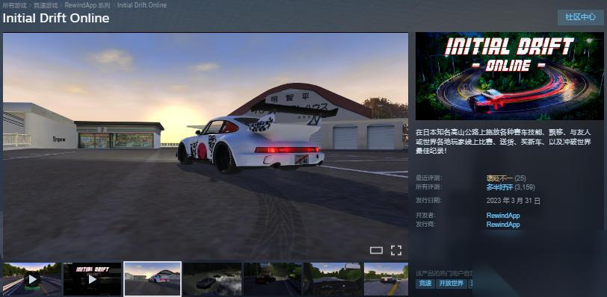Open all reviews 多半好评 link
Screen dimensions: 607x297
[x=499, y=187]
